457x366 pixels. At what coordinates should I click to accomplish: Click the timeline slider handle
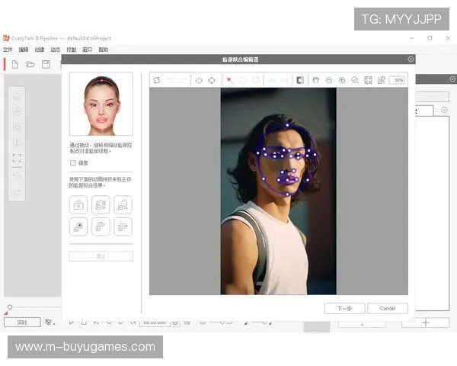9,307
